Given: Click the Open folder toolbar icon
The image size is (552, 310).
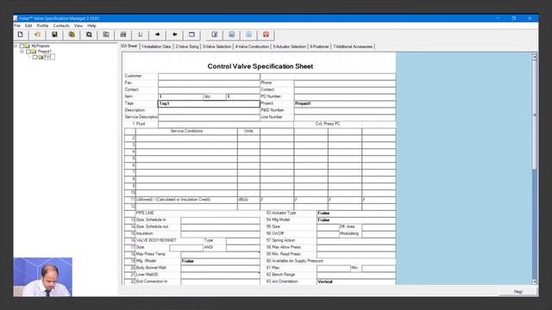Looking at the screenshot, I should (37, 34).
